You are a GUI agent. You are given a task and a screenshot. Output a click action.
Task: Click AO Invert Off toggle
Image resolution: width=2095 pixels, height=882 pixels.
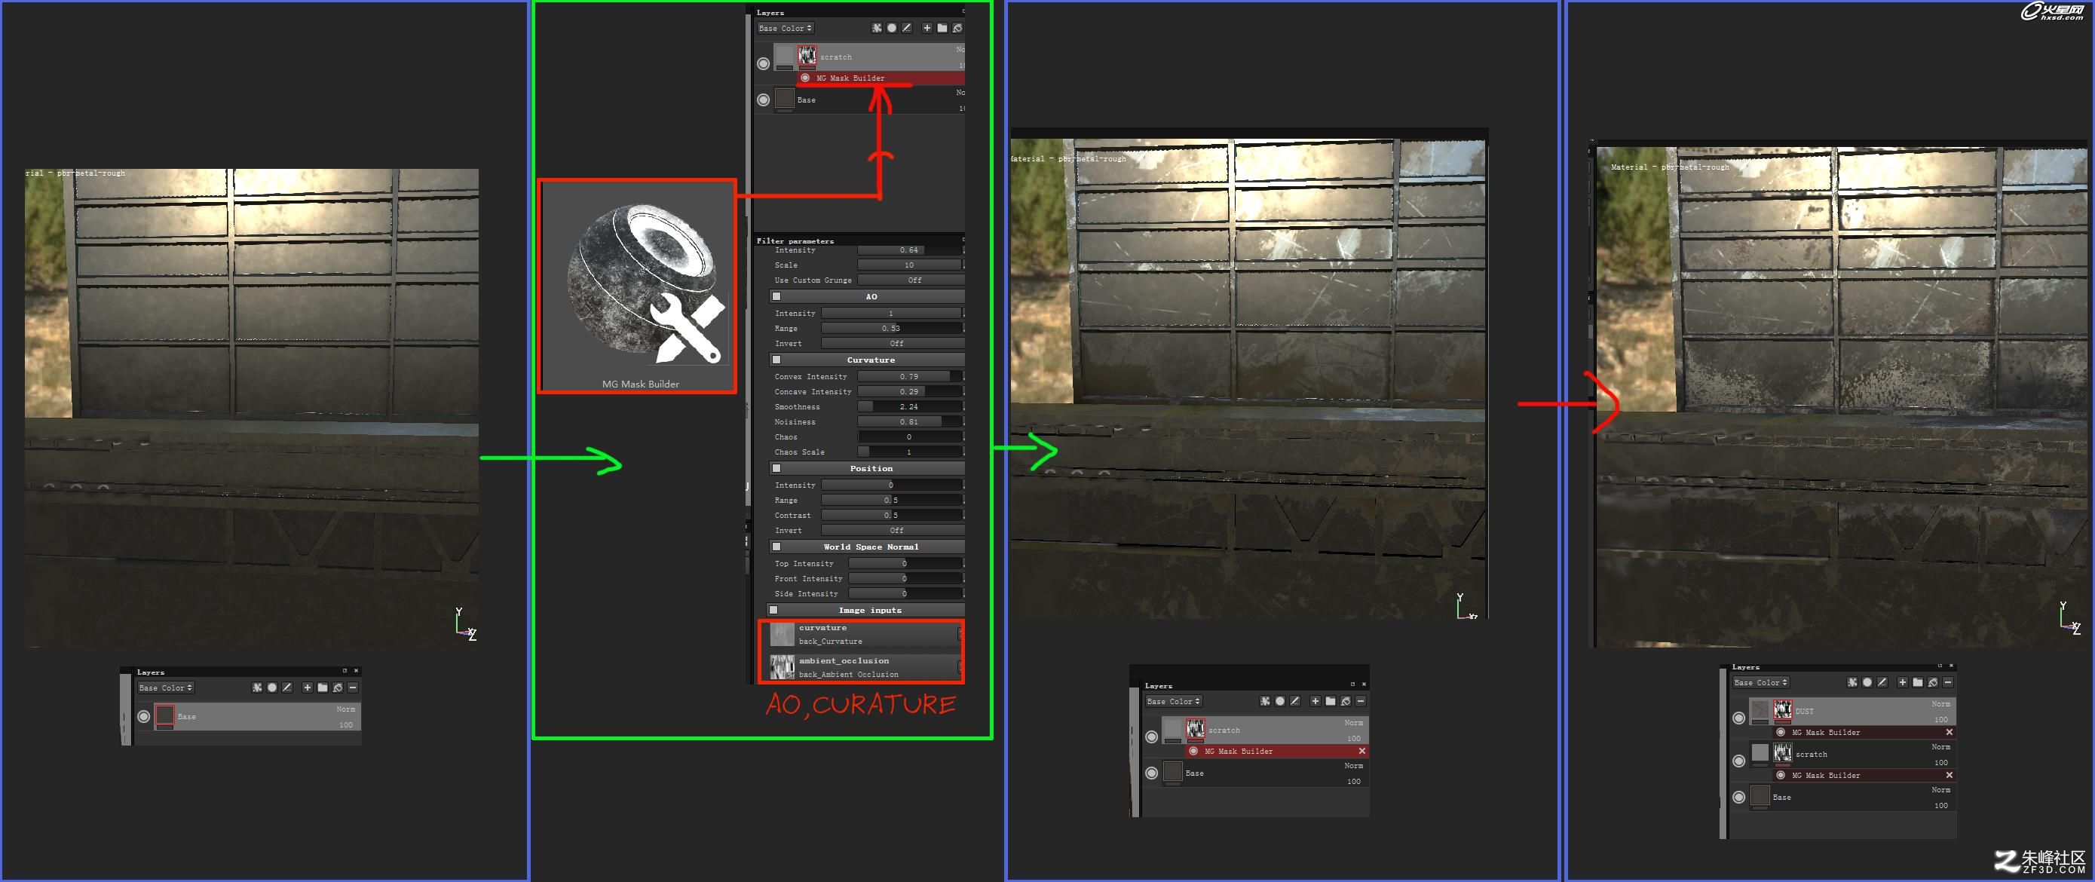[x=892, y=343]
